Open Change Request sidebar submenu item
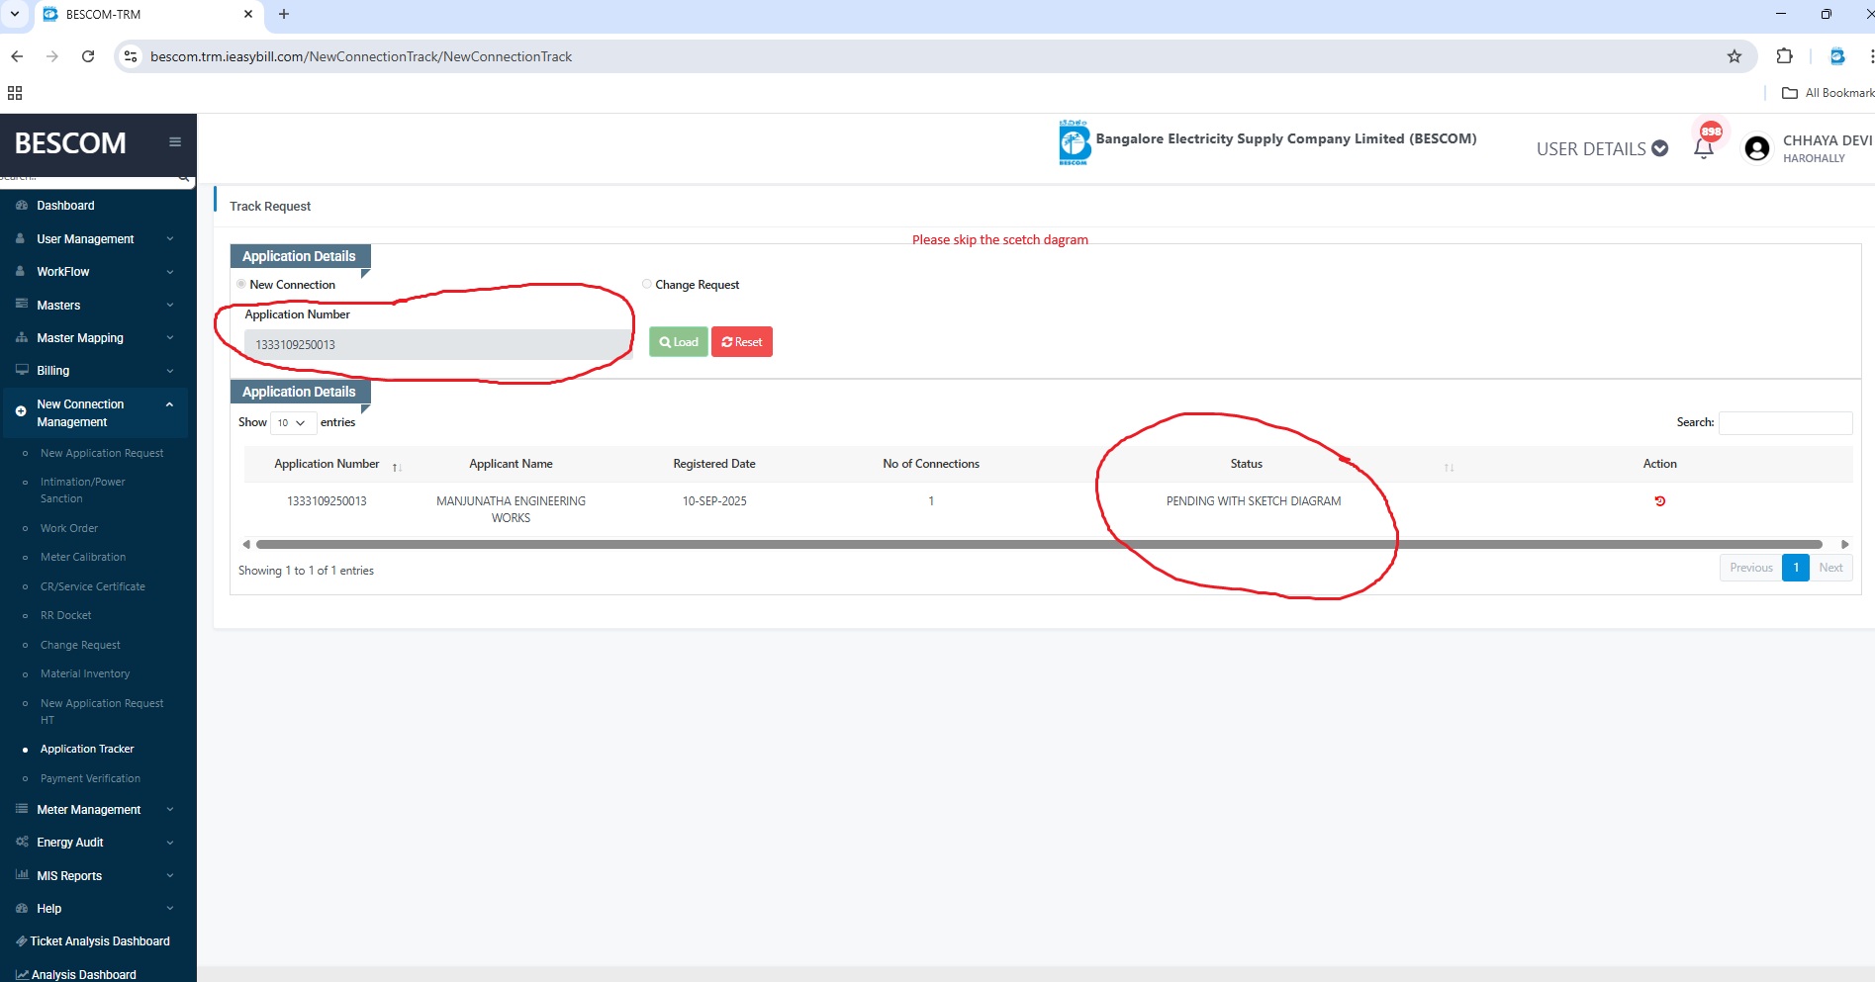1875x982 pixels. (80, 645)
